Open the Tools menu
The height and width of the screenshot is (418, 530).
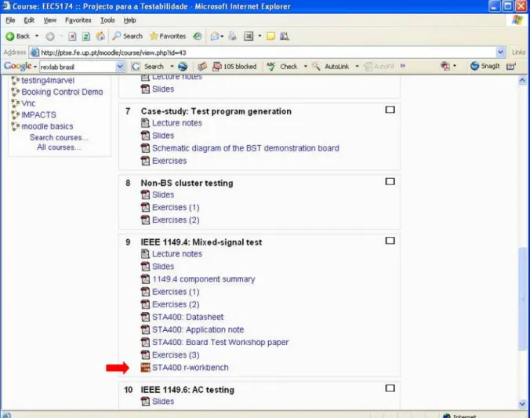click(x=107, y=20)
